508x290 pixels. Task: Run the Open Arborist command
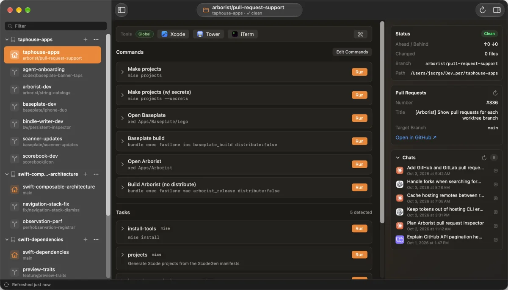pyautogui.click(x=359, y=164)
